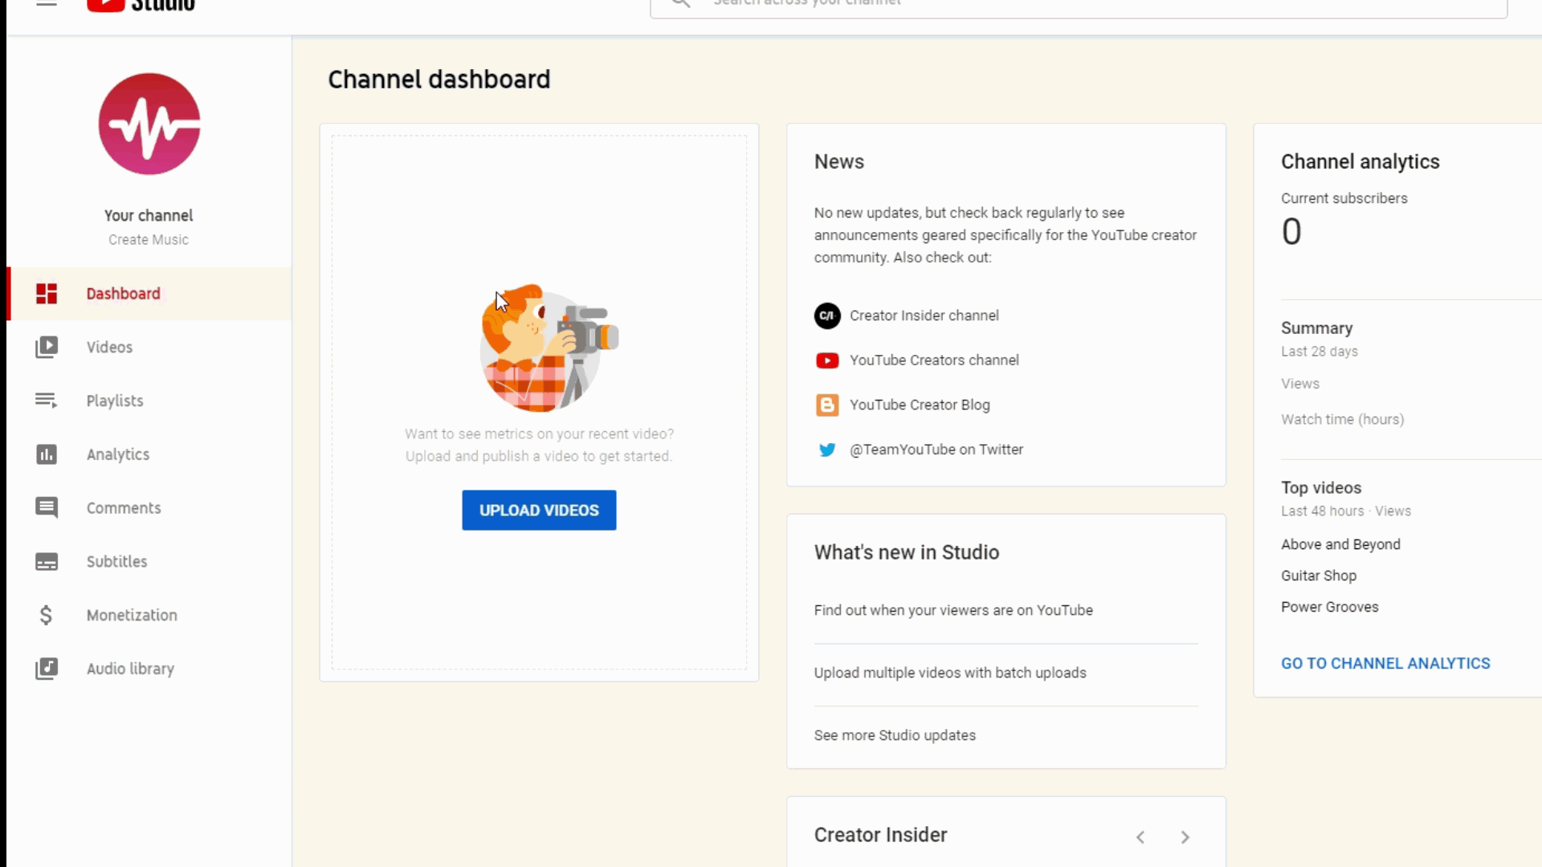Click the Subtitles sidebar icon
The width and height of the screenshot is (1542, 867).
pos(47,562)
